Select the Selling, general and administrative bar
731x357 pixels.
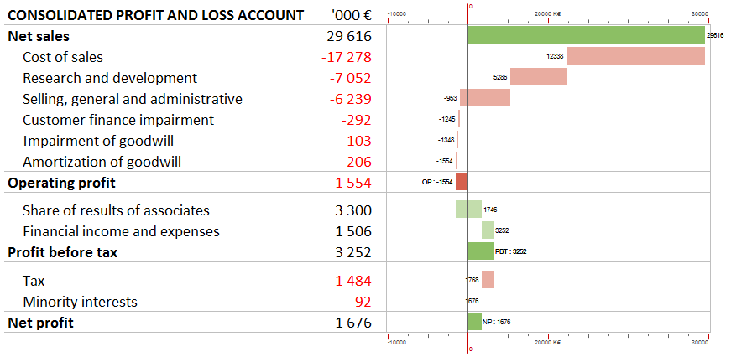(484, 98)
